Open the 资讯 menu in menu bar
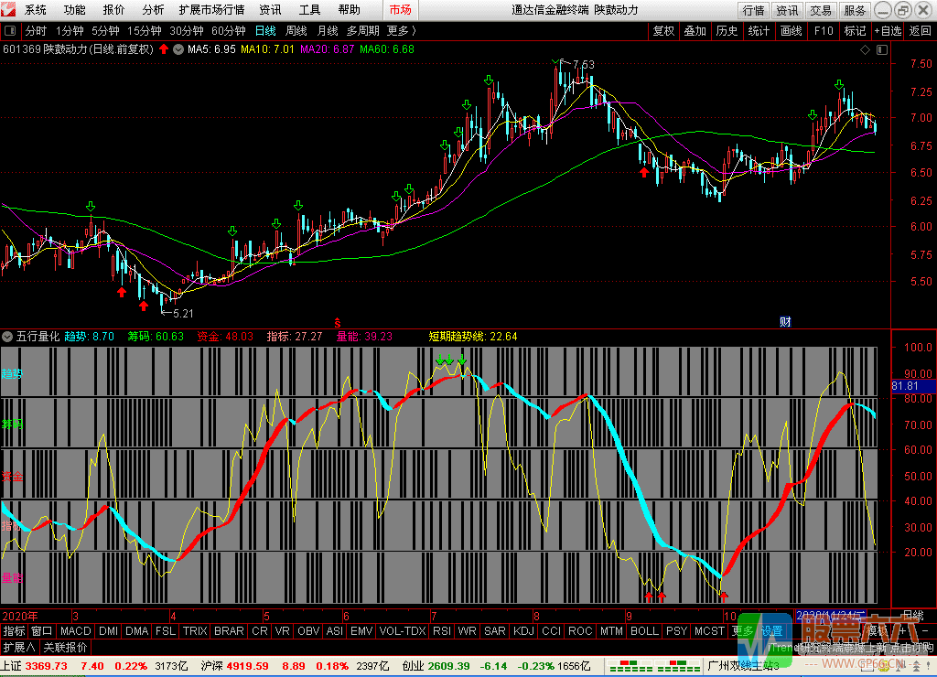This screenshot has width=937, height=677. click(x=270, y=10)
